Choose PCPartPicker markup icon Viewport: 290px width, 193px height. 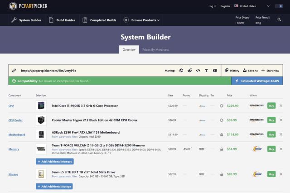click(x=181, y=70)
